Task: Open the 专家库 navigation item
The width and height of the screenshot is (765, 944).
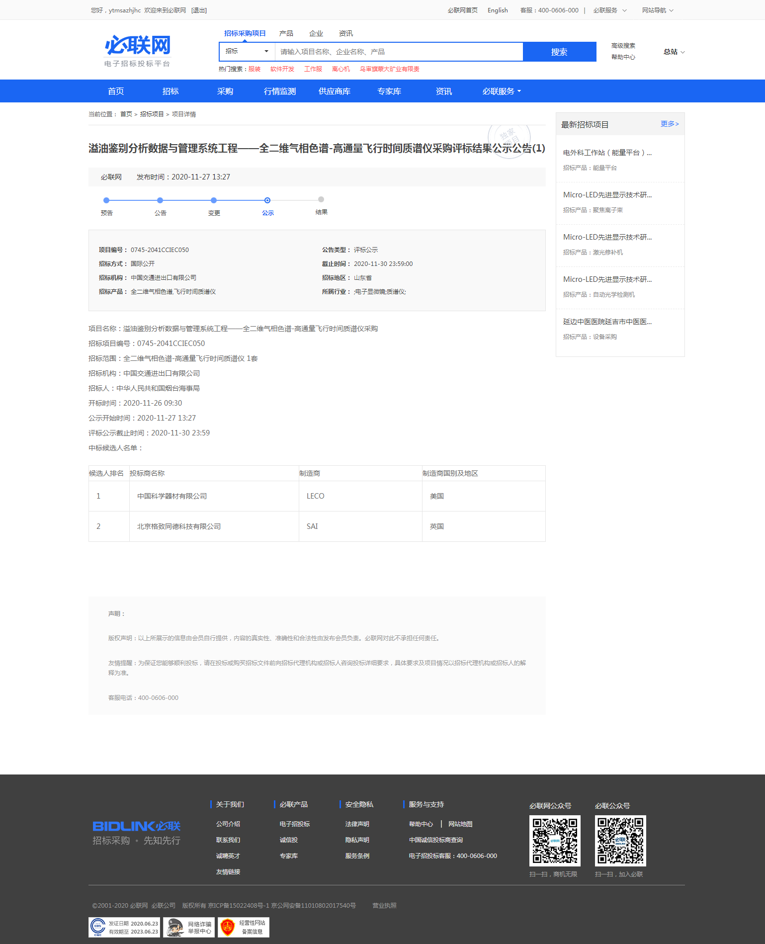Action: click(389, 91)
